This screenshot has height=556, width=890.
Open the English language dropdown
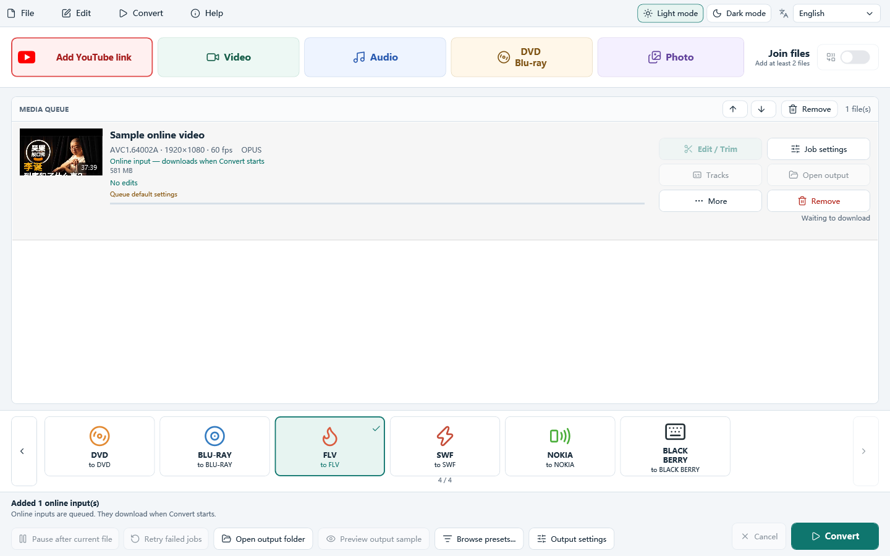click(836, 14)
